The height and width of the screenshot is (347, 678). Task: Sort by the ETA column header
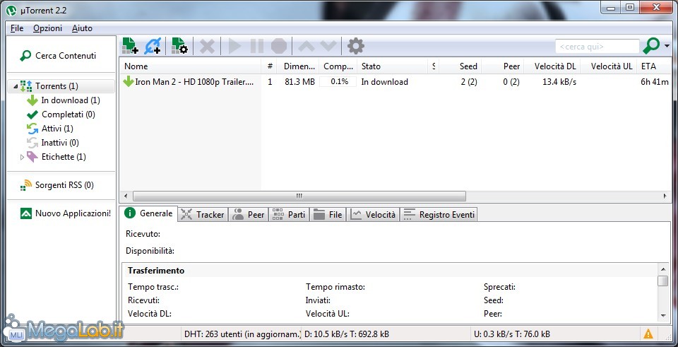point(654,66)
